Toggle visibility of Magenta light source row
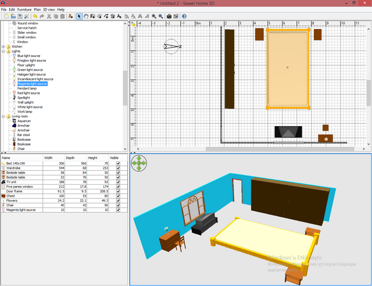The width and height of the screenshot is (372, 286). 118,210
